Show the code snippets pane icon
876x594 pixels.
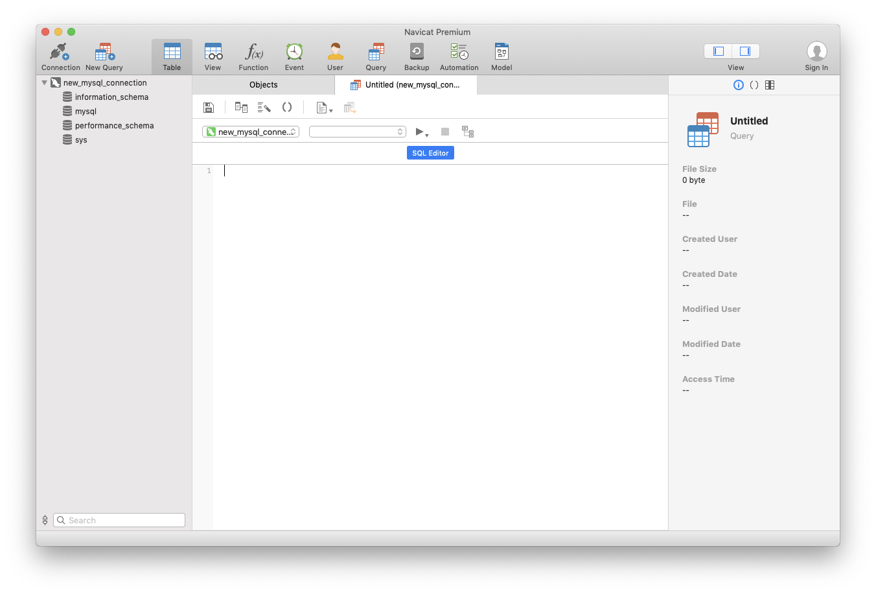click(x=754, y=85)
